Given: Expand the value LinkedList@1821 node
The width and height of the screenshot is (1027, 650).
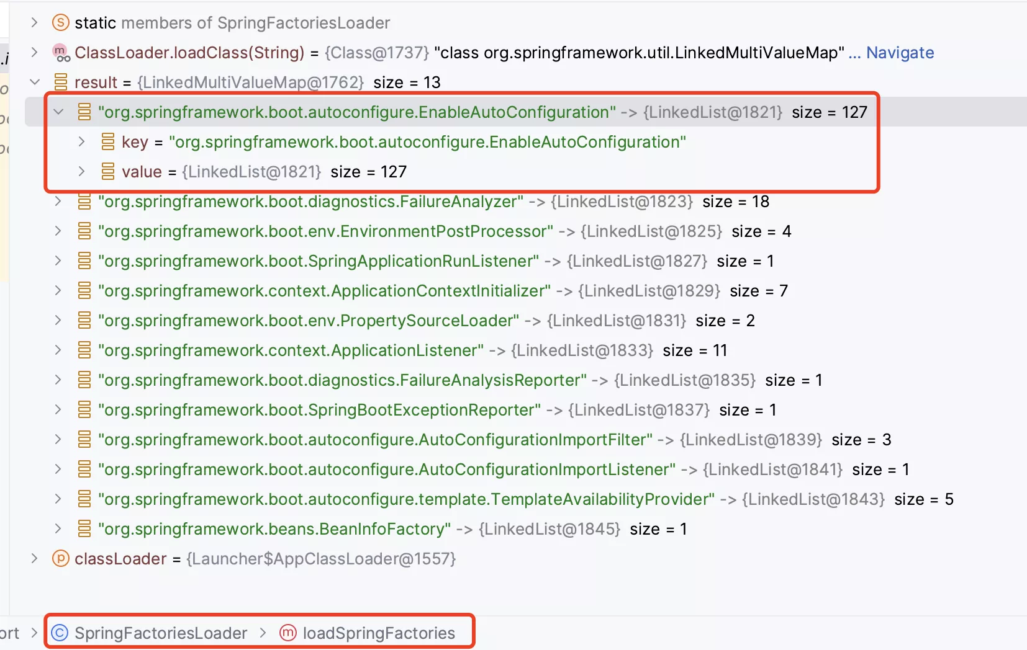Looking at the screenshot, I should [81, 172].
